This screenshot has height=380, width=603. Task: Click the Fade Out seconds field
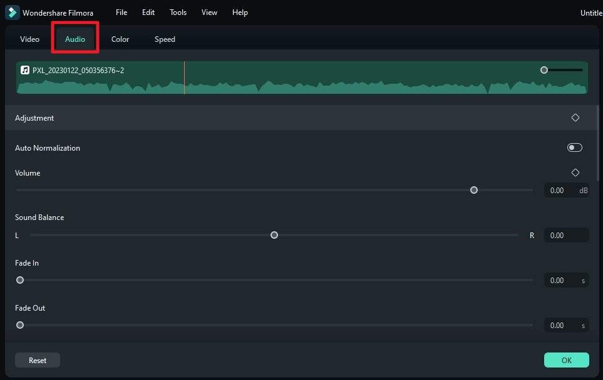[x=567, y=326]
